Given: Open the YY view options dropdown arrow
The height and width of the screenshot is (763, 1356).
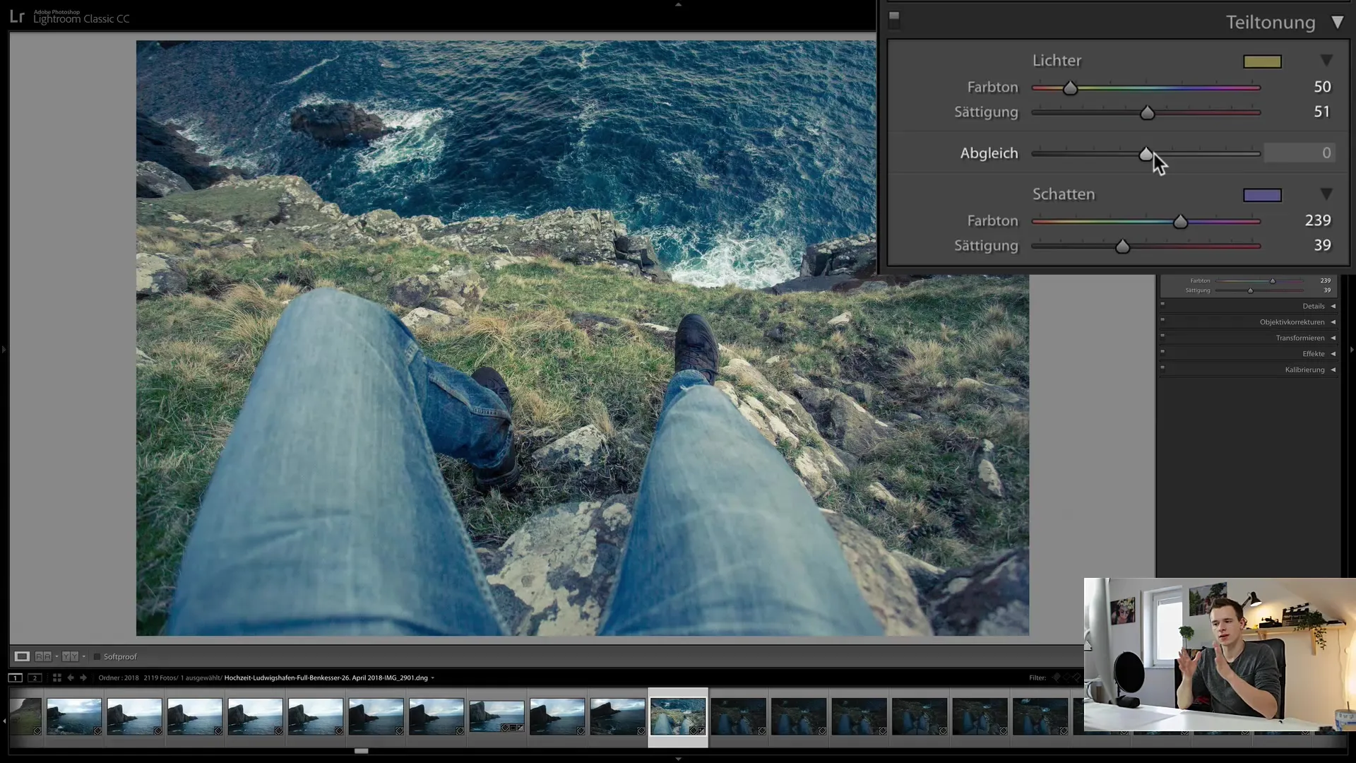Looking at the screenshot, I should click(x=83, y=657).
